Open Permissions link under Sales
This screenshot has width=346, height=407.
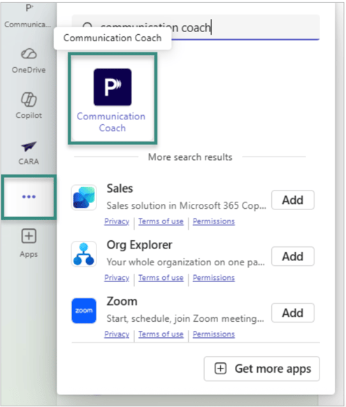pyautogui.click(x=214, y=221)
